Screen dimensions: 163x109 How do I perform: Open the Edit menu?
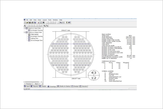31,20
